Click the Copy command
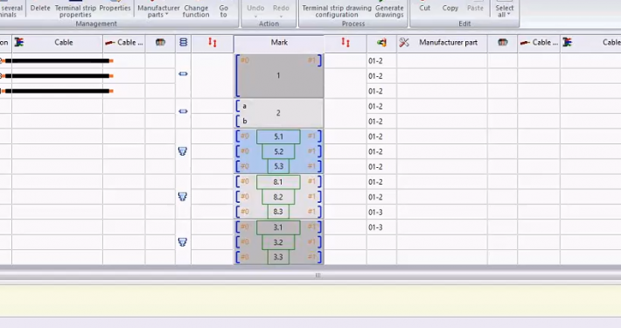Viewport: 621px width, 328px height. (450, 8)
